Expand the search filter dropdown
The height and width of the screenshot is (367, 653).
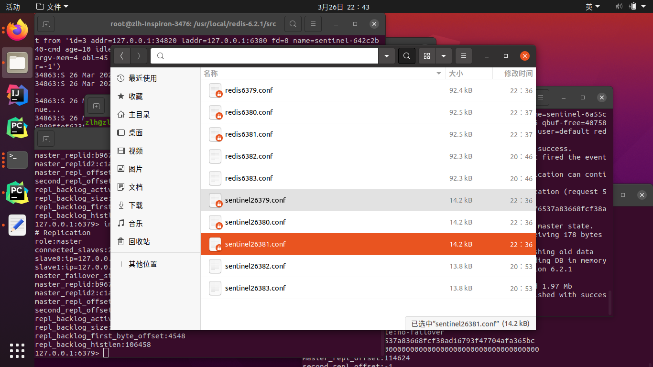click(386, 56)
